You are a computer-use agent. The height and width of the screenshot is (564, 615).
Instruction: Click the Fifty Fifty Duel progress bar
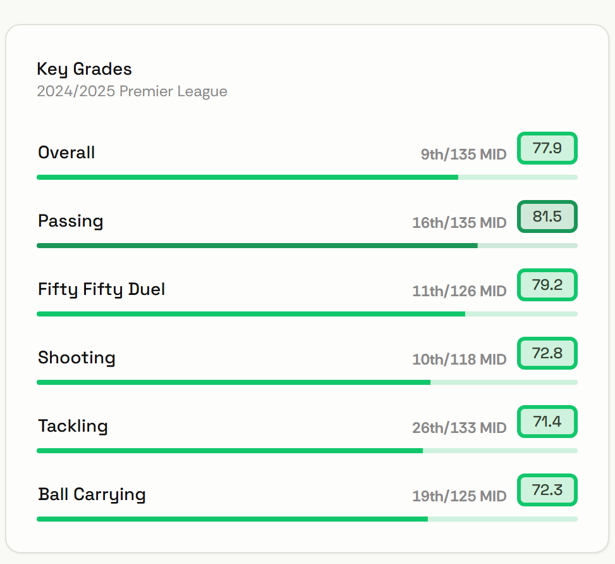(307, 314)
